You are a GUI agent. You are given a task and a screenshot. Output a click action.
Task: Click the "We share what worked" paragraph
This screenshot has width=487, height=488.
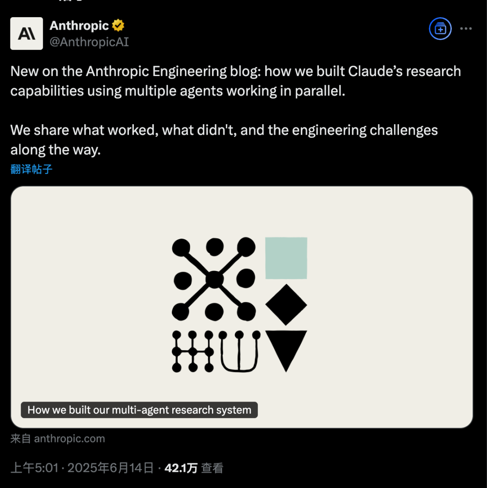click(x=224, y=140)
